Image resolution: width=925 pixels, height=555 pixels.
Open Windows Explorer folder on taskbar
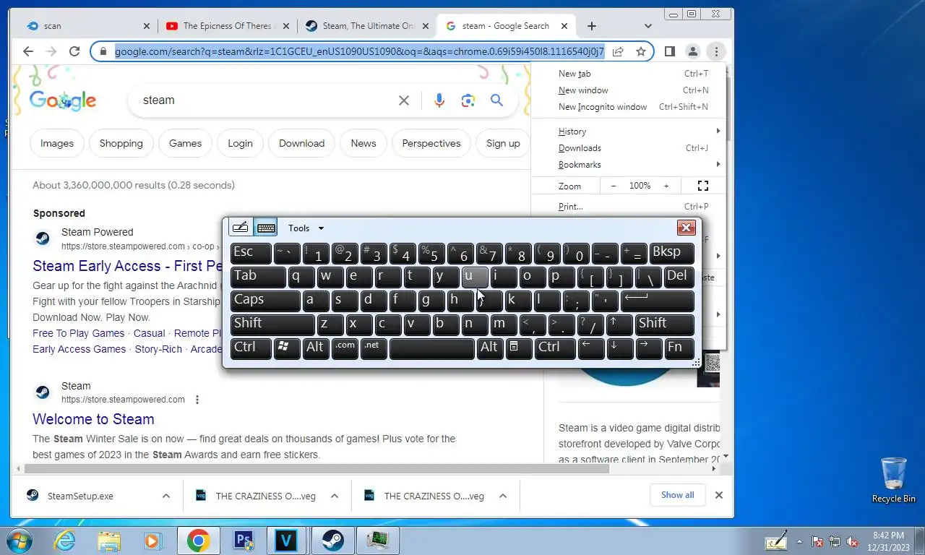point(109,541)
